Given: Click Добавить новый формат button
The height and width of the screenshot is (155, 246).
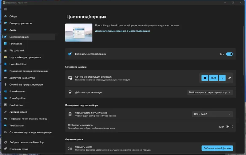Looking at the screenshot, I should point(217,148).
